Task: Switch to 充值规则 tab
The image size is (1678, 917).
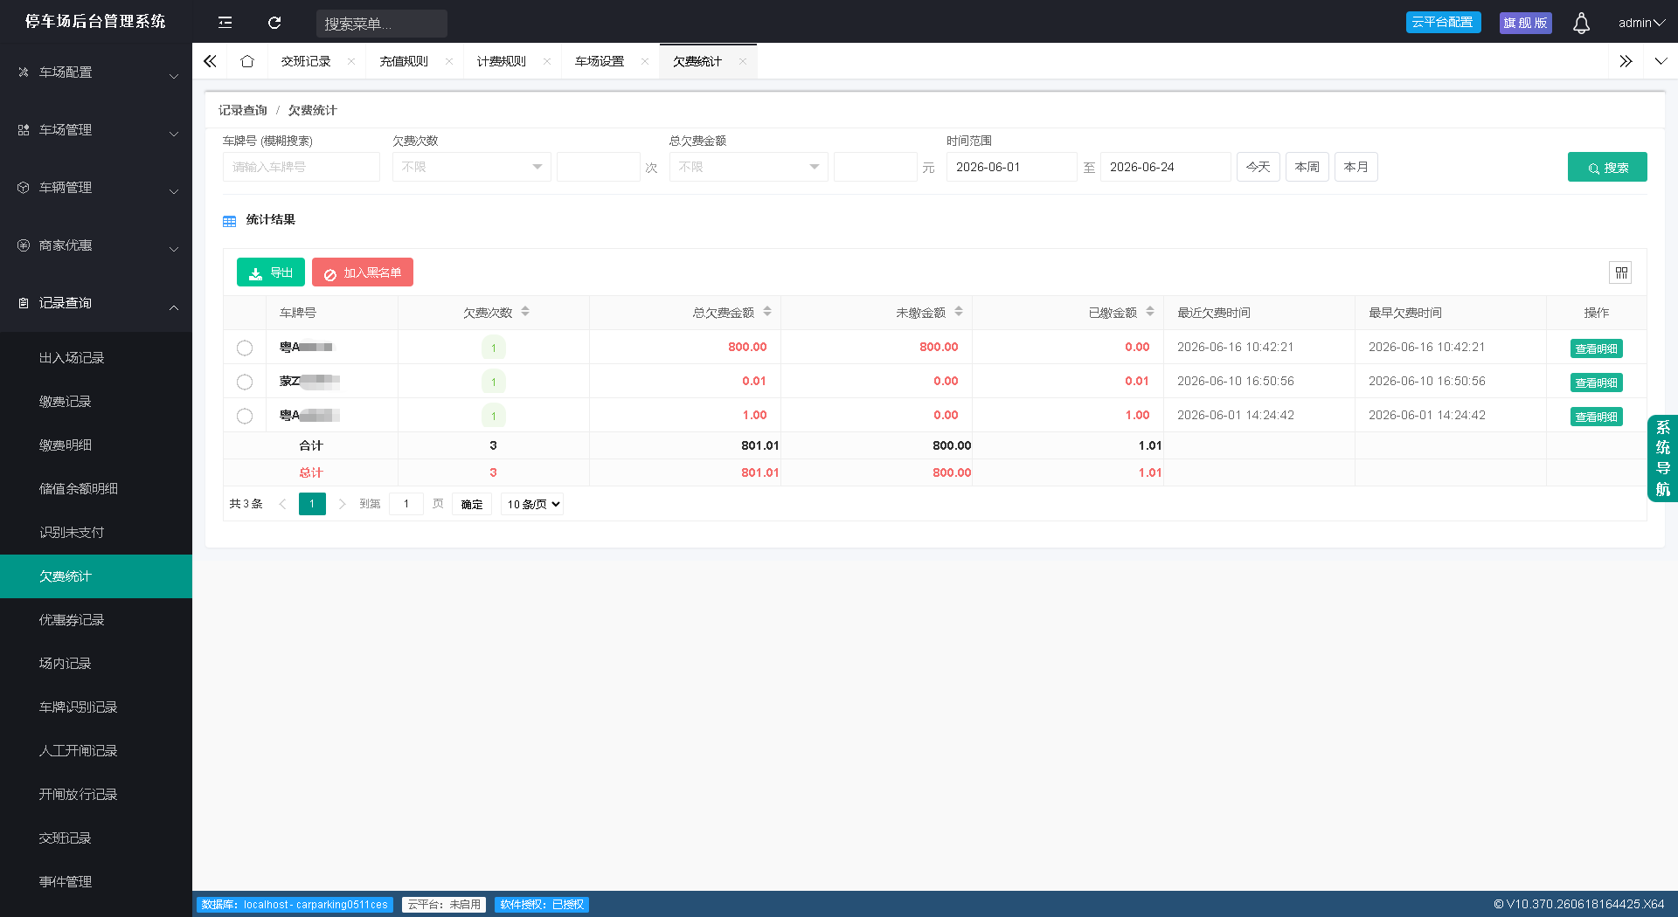Action: [x=404, y=61]
